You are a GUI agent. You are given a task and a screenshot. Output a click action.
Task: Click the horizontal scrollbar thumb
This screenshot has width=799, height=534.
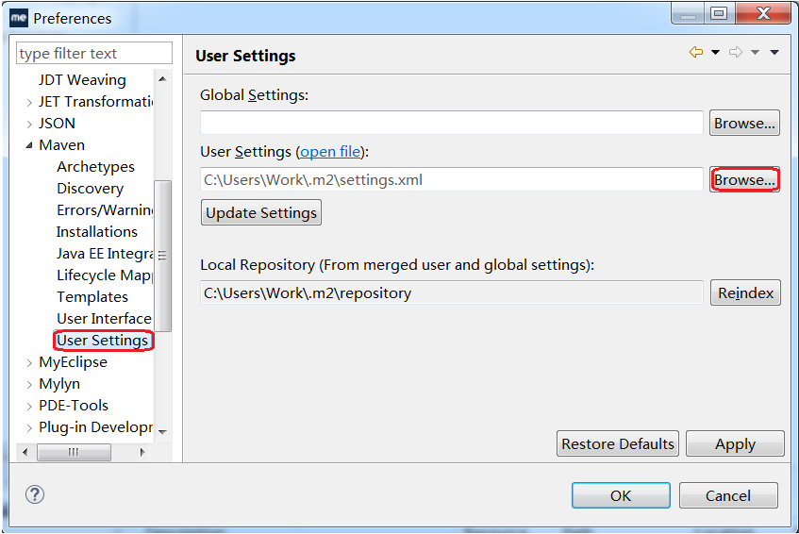[74, 452]
